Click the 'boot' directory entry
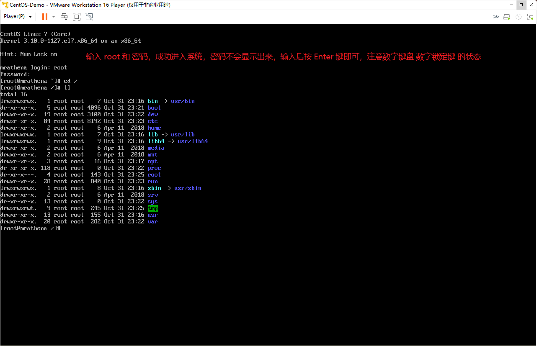The width and height of the screenshot is (537, 346). click(155, 108)
